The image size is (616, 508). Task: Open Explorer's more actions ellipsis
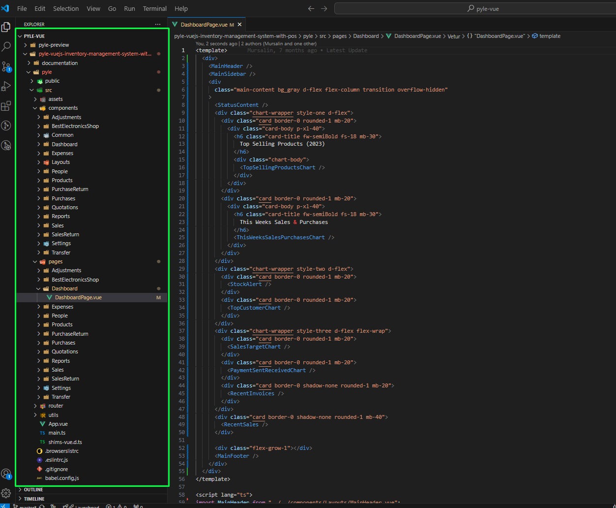(x=158, y=24)
